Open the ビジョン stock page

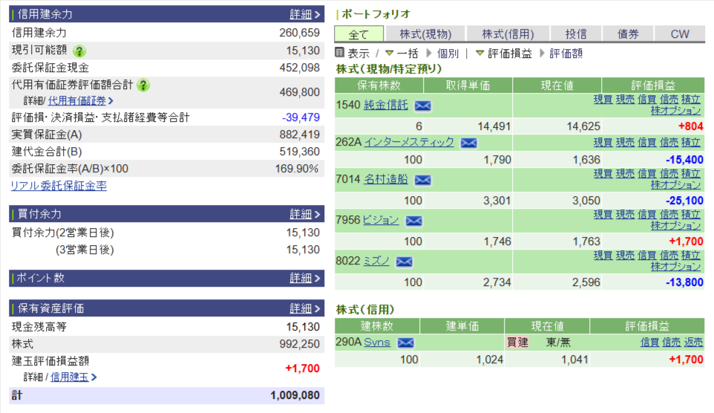coord(381,220)
